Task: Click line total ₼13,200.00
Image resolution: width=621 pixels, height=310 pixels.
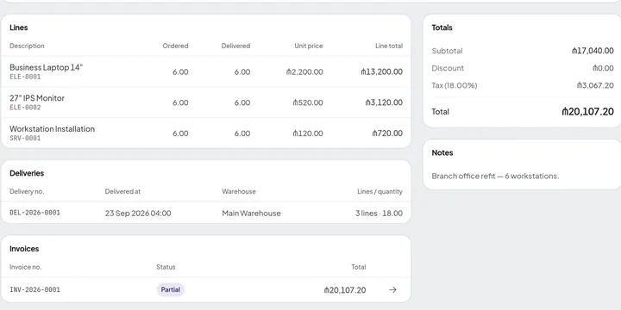Action: click(381, 72)
